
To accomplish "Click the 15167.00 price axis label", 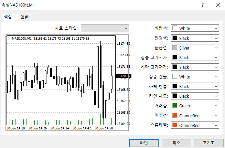I will point(124,101).
